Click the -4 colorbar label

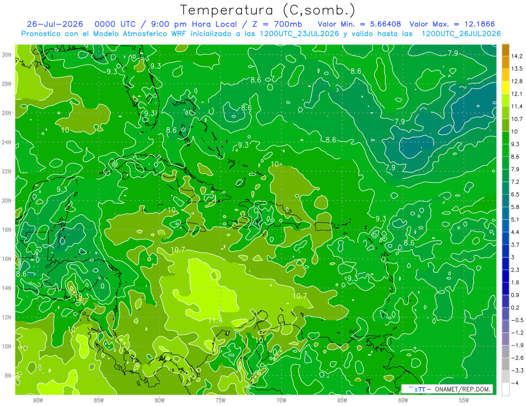pos(515,383)
